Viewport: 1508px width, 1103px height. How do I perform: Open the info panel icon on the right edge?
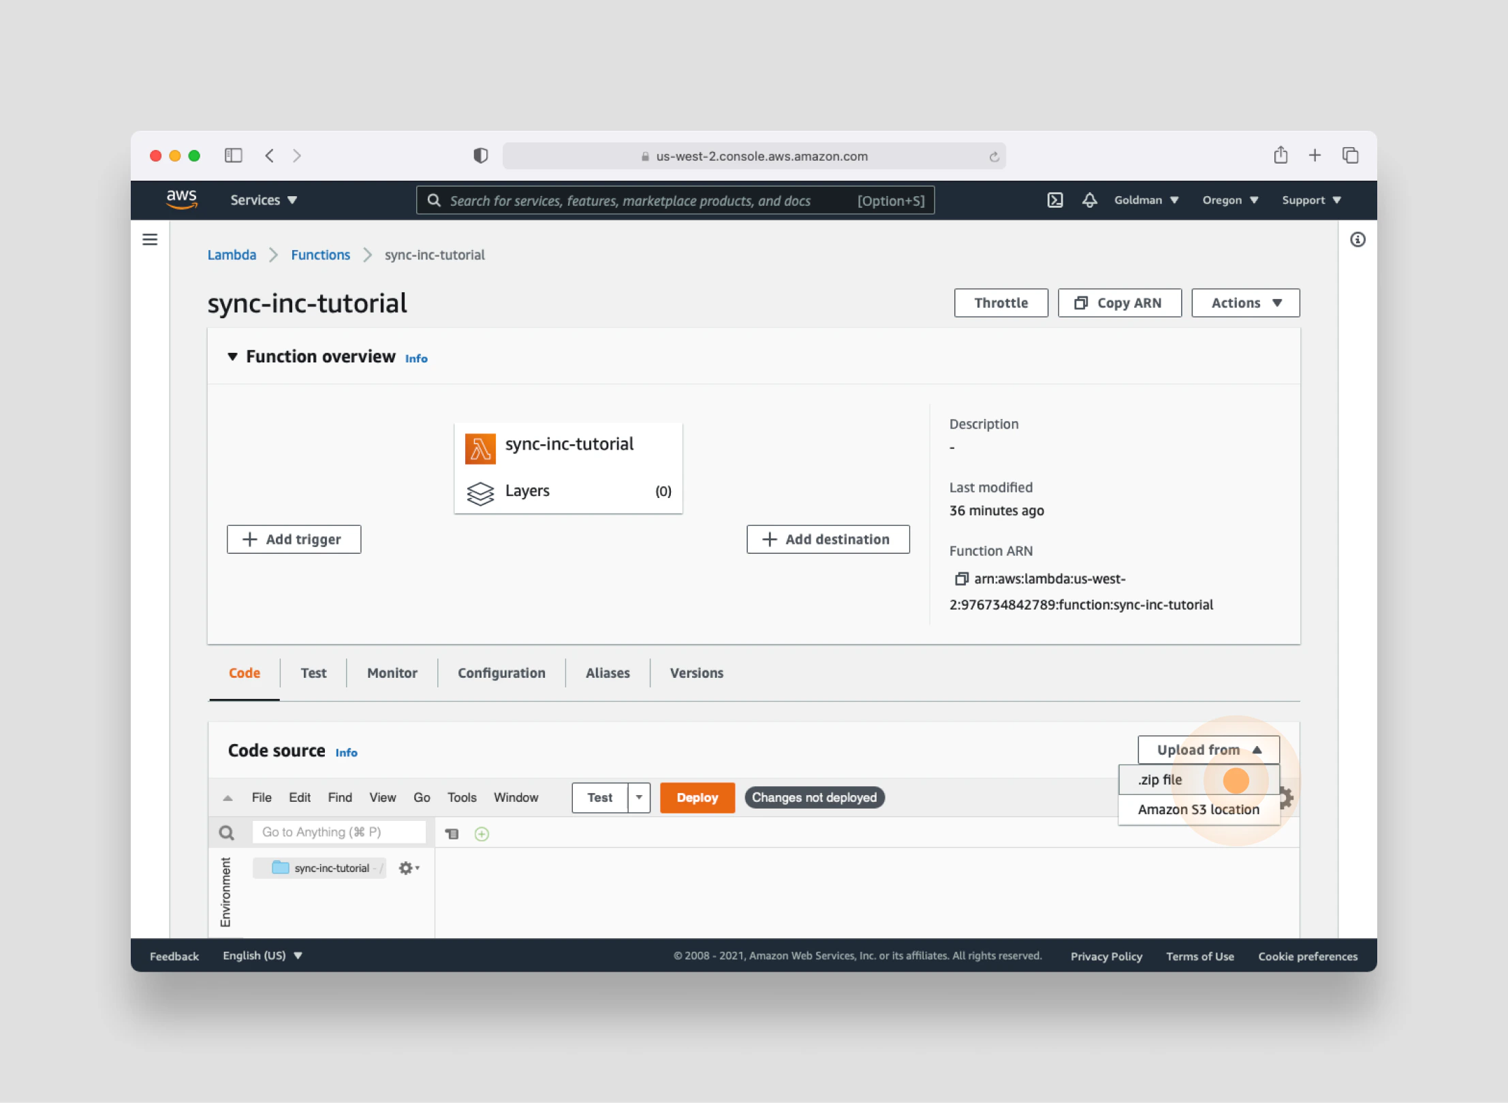click(x=1357, y=240)
